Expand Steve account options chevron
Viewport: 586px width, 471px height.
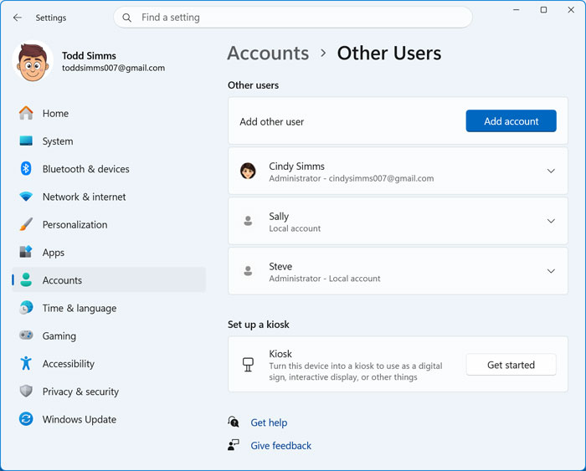tap(551, 271)
